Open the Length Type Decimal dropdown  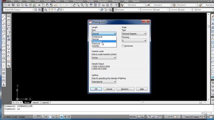point(104,34)
